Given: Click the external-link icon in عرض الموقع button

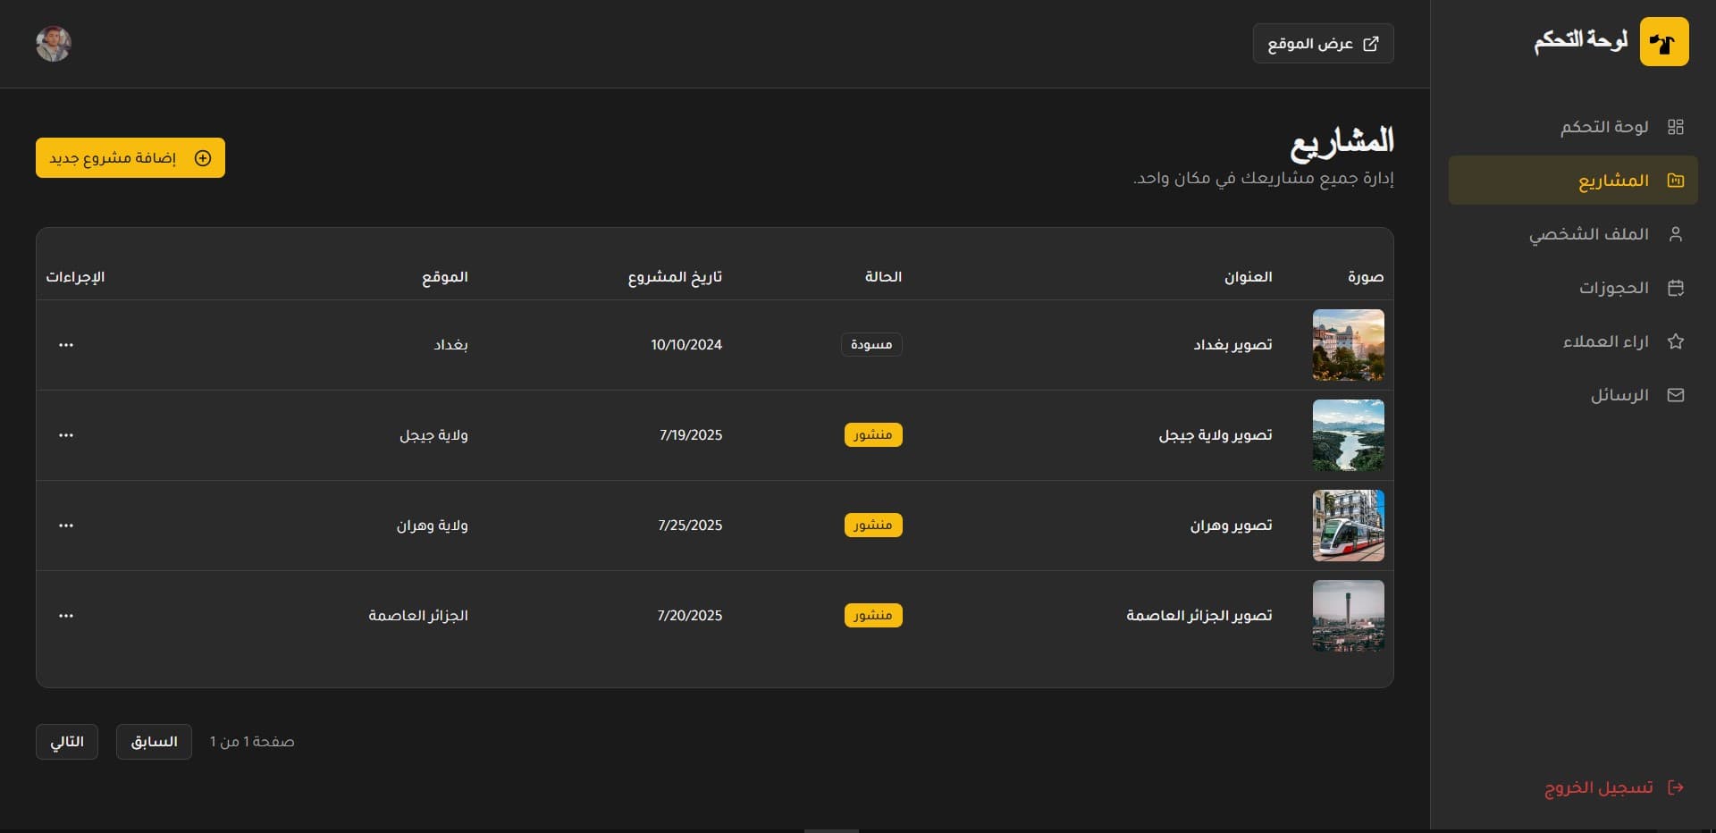Looking at the screenshot, I should [1370, 43].
